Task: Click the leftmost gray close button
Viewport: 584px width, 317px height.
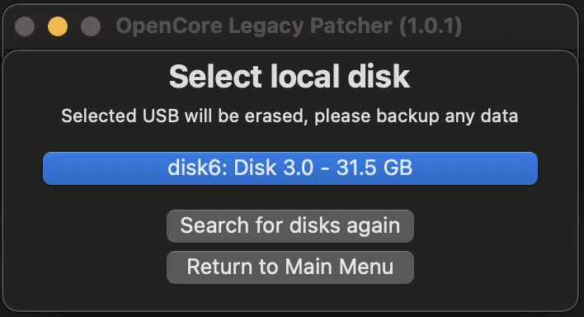Action: pos(25,26)
